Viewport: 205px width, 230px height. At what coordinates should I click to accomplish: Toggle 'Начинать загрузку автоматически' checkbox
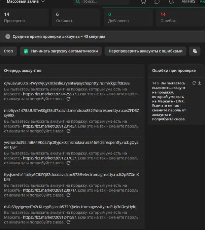26,51
